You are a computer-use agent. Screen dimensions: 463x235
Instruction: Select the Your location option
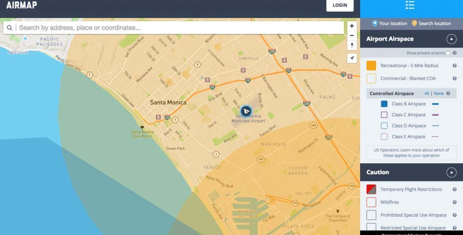click(389, 23)
